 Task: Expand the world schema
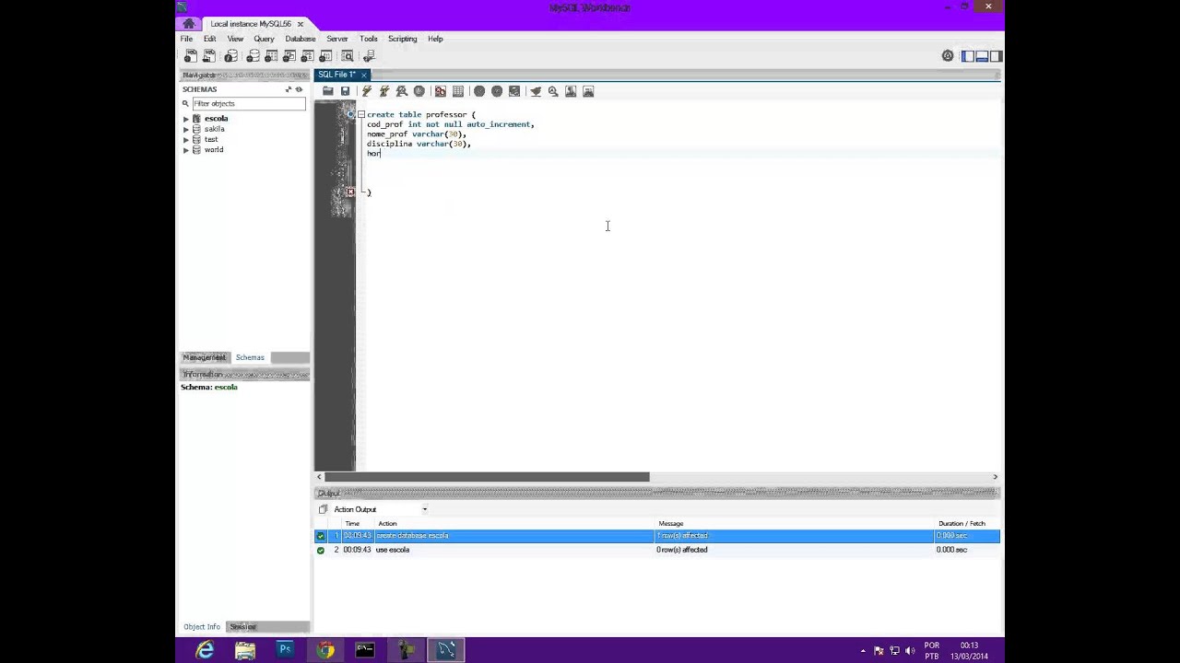click(x=186, y=149)
